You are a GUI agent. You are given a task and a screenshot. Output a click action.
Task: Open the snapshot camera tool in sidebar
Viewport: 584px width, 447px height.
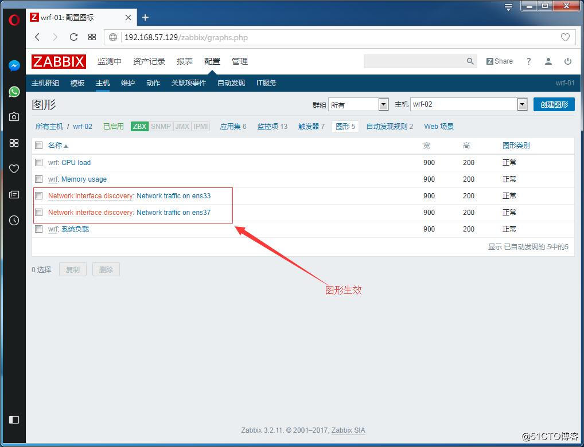tap(14, 117)
